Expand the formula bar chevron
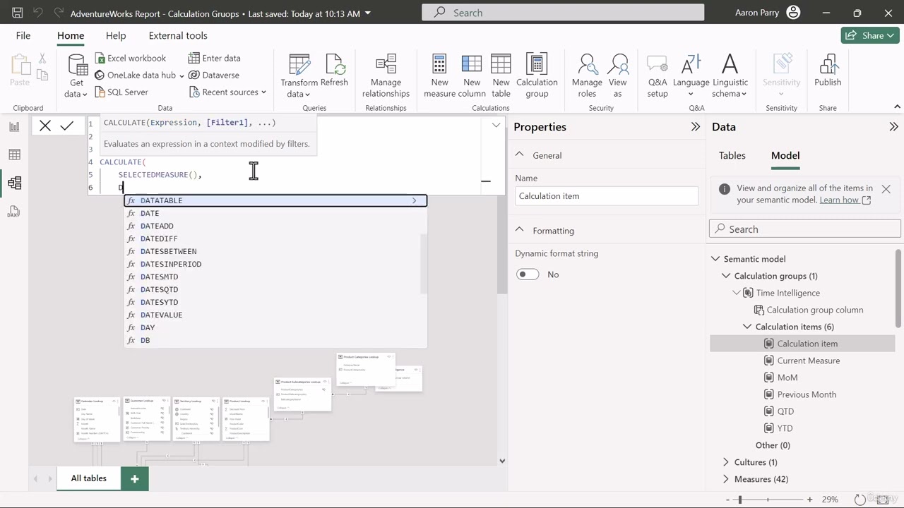The height and width of the screenshot is (508, 904). (x=496, y=125)
